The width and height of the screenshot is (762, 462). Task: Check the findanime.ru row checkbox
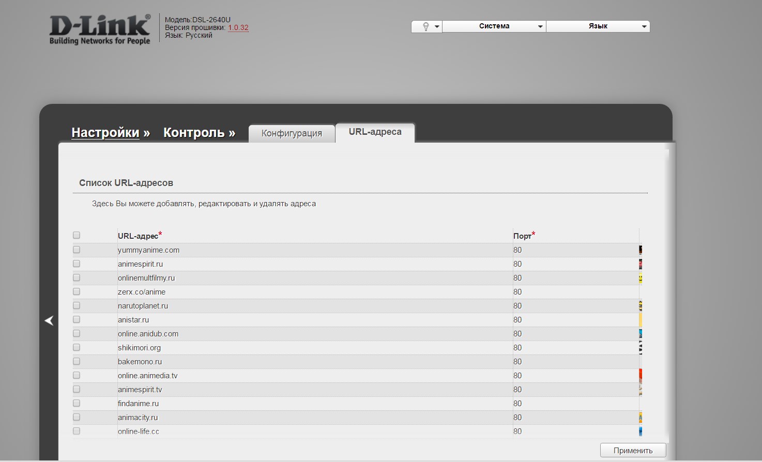point(77,403)
